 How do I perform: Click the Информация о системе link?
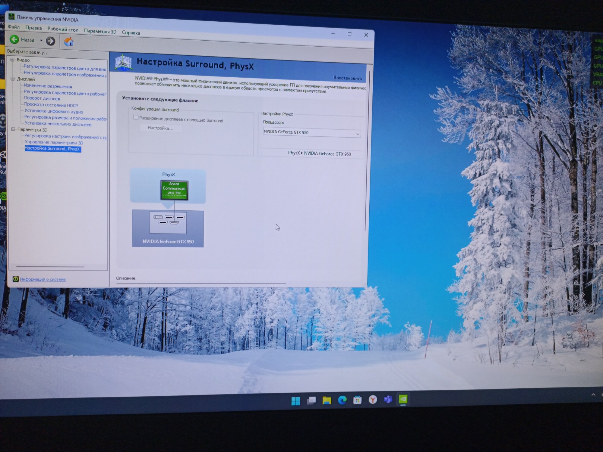coord(43,279)
